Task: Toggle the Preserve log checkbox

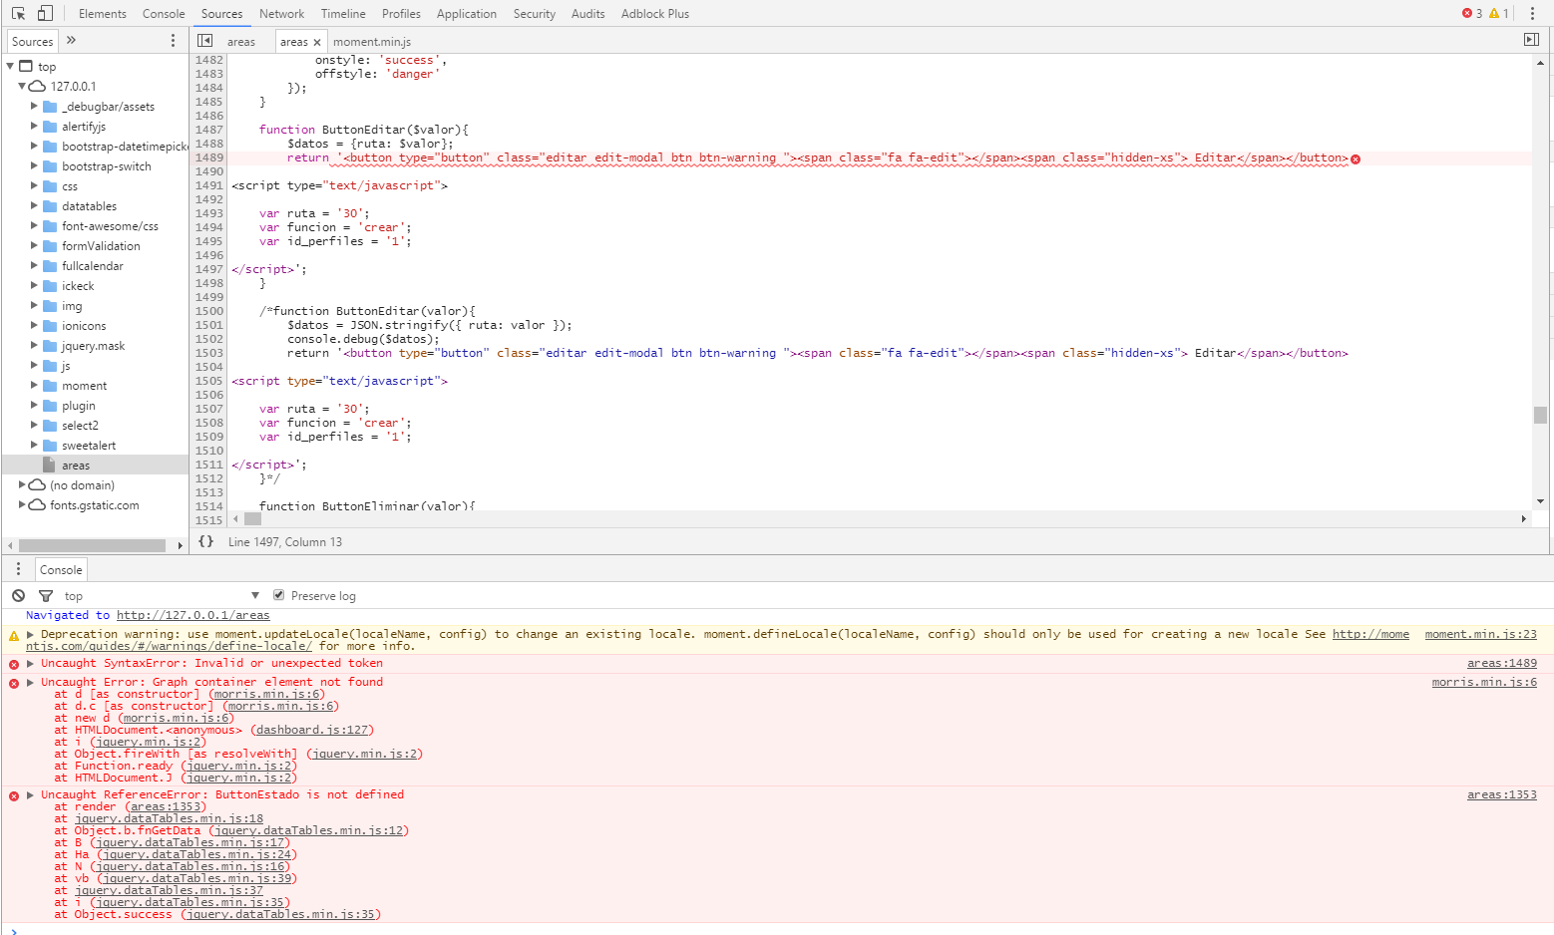Action: pyautogui.click(x=278, y=595)
